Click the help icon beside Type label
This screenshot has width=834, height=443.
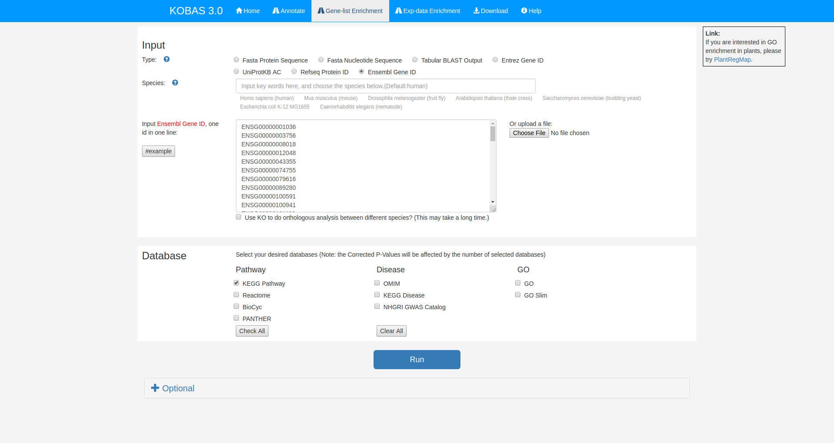point(166,60)
